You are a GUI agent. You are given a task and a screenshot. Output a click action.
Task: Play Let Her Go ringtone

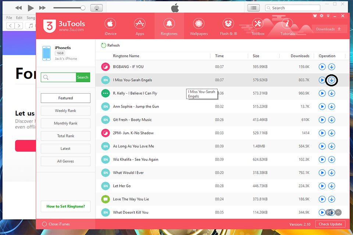click(x=322, y=186)
